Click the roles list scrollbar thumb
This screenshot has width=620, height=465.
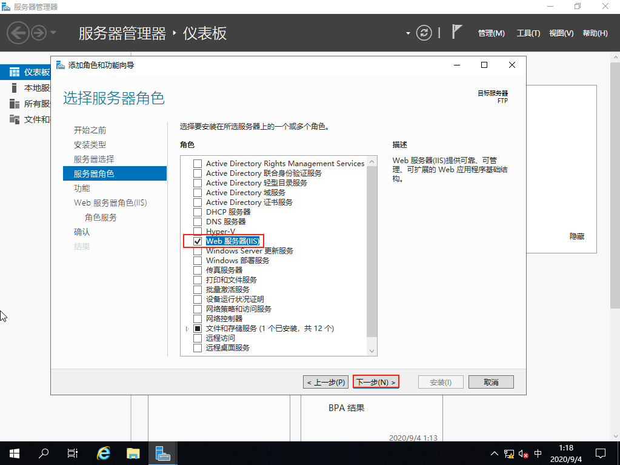372,252
